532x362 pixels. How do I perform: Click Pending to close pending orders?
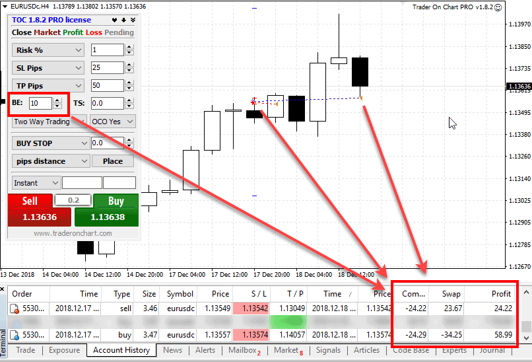[119, 32]
